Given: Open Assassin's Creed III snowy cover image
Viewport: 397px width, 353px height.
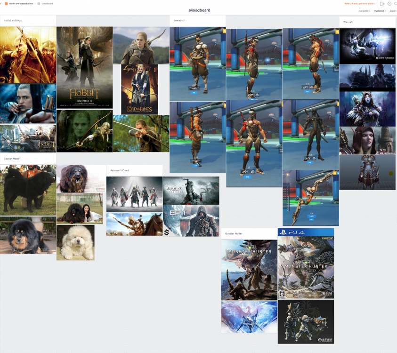Looking at the screenshot, I should pos(191,191).
